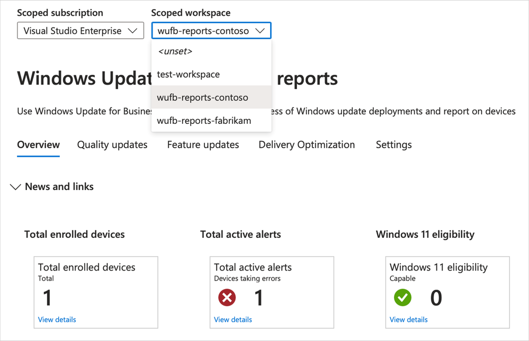Choose test-workspace from the list
The width and height of the screenshot is (529, 341).
coord(211,74)
